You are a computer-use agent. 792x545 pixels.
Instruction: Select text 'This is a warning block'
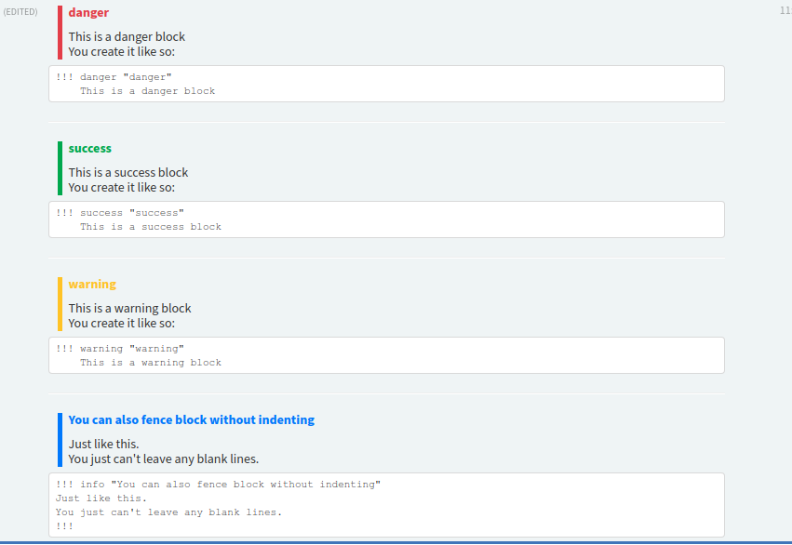(129, 309)
